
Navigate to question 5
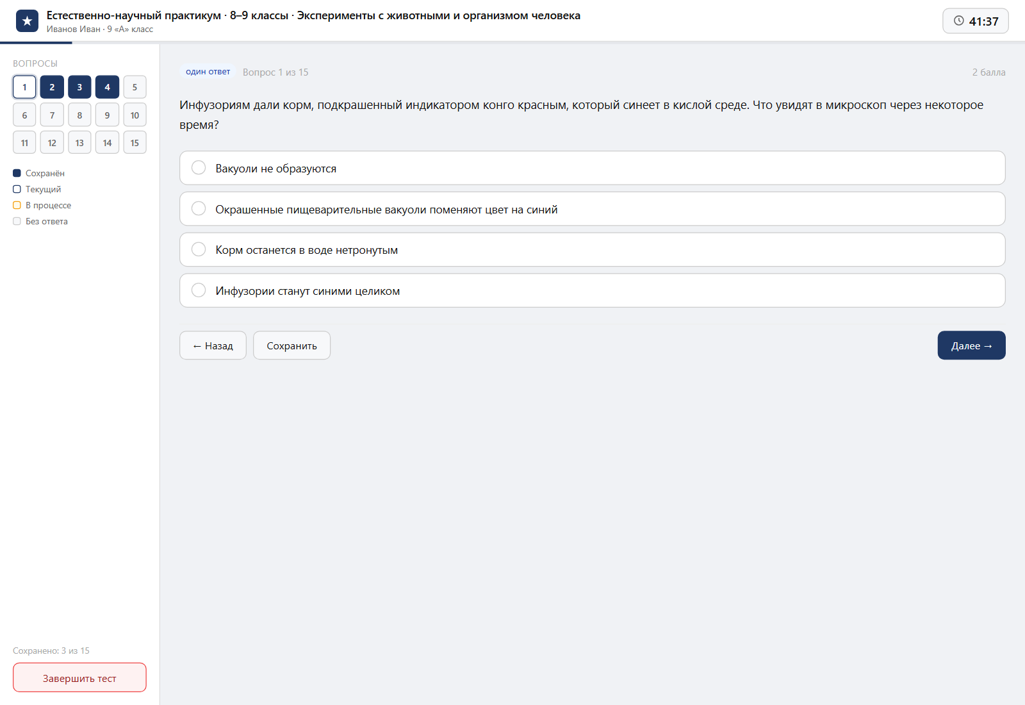(135, 87)
